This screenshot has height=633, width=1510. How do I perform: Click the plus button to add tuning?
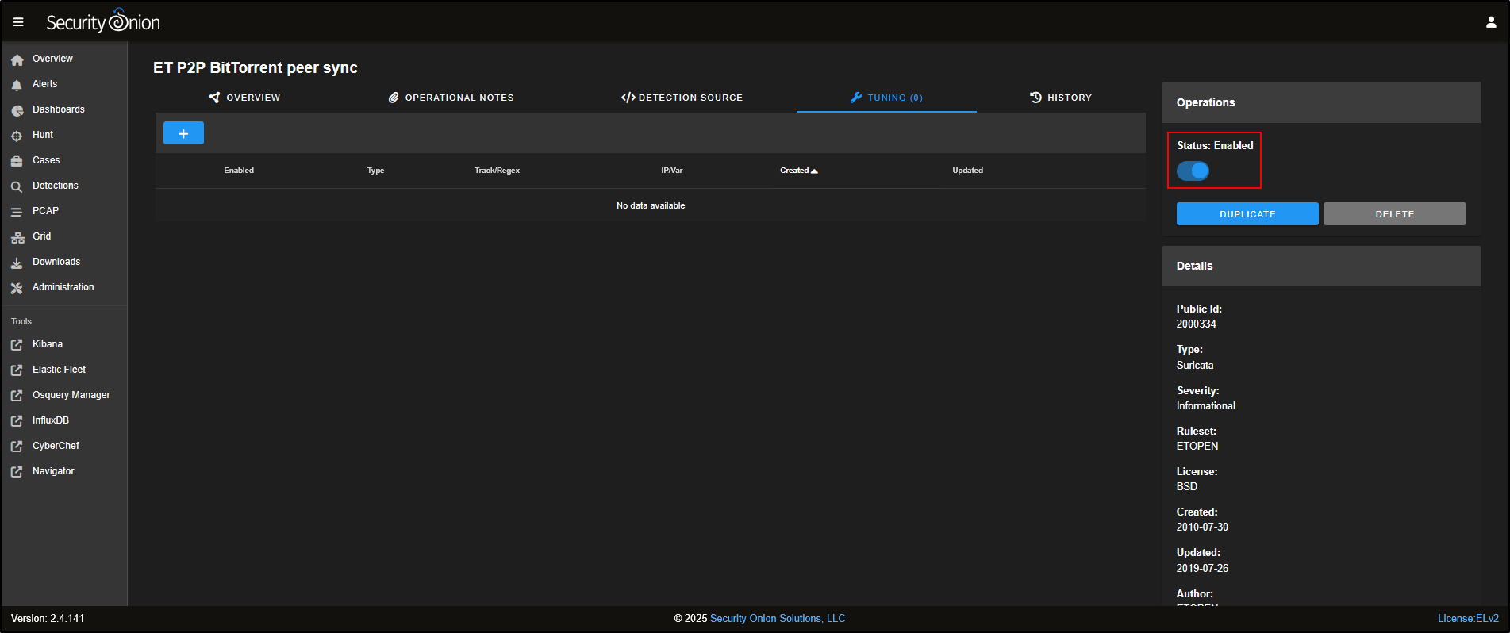(x=183, y=133)
